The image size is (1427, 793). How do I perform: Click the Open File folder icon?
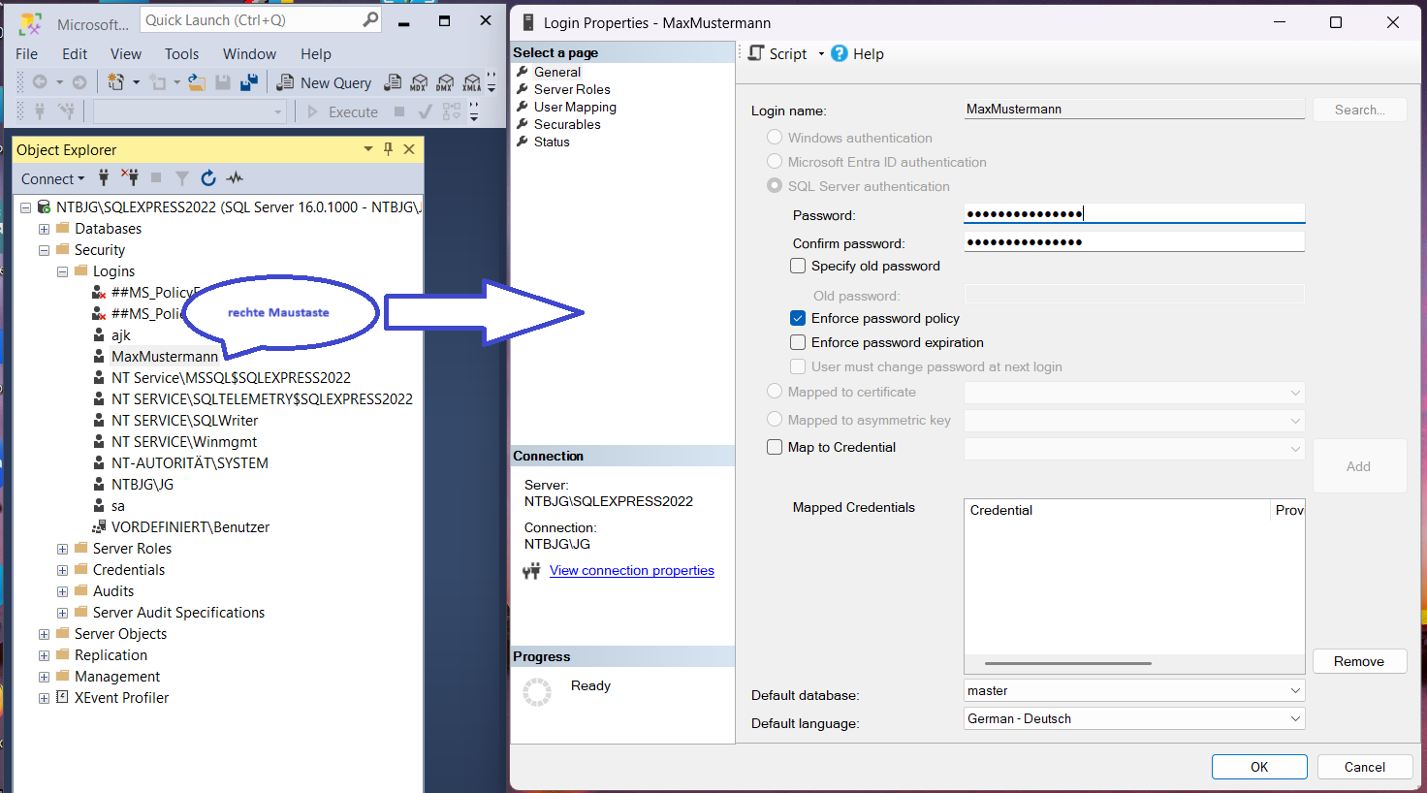[x=197, y=82]
